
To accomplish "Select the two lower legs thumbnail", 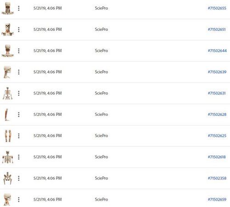I will 8,136.
